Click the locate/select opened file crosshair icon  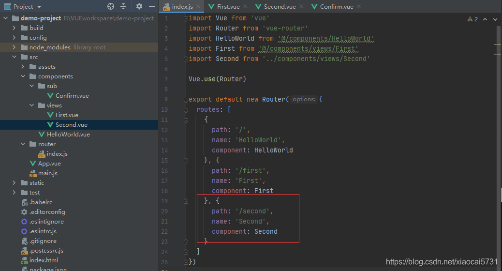tap(111, 6)
